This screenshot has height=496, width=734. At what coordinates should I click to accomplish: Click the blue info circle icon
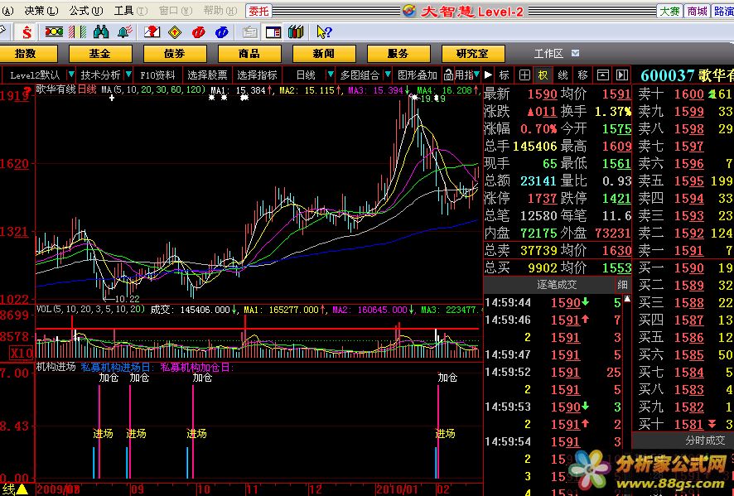click(x=221, y=31)
